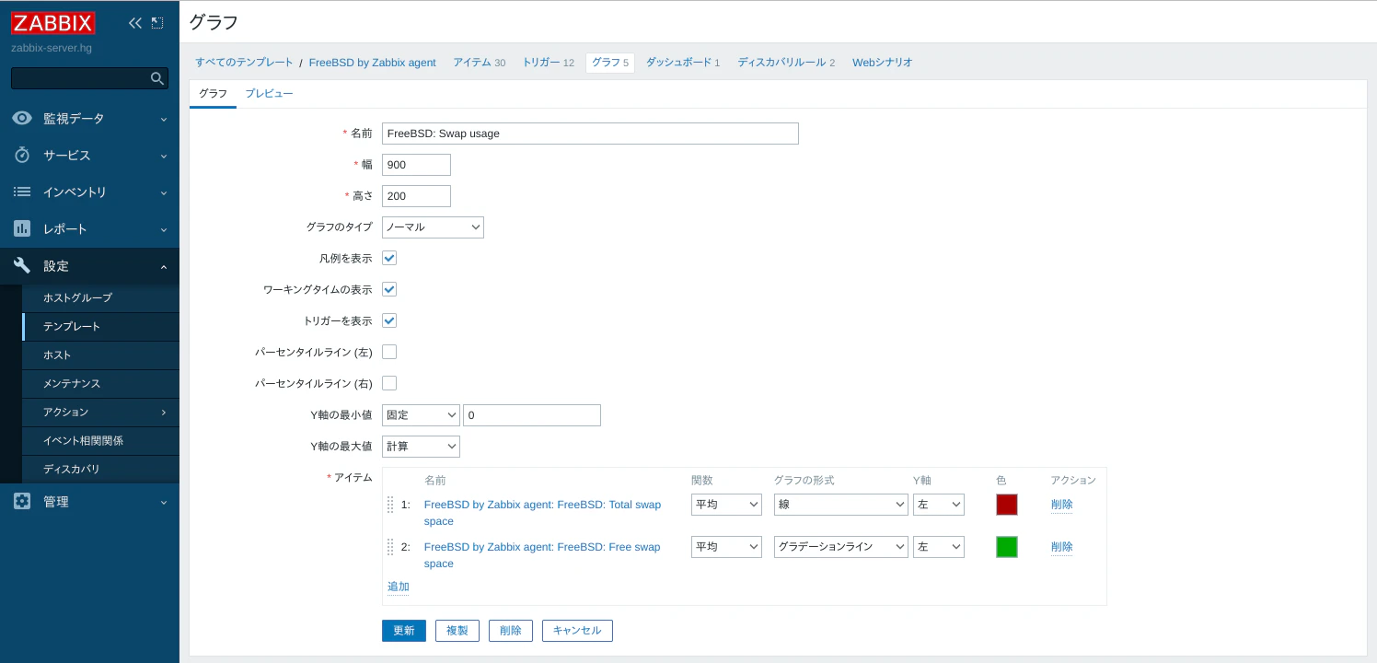Toggle the 凡例を表示 checkbox
The width and height of the screenshot is (1377, 663).
point(389,258)
